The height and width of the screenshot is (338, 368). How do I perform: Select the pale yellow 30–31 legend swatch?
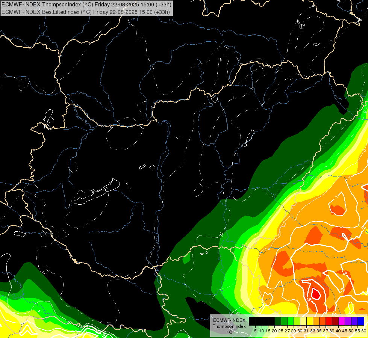pyautogui.click(x=303, y=321)
